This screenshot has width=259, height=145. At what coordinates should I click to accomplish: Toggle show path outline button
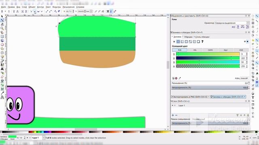click(x=115, y=11)
